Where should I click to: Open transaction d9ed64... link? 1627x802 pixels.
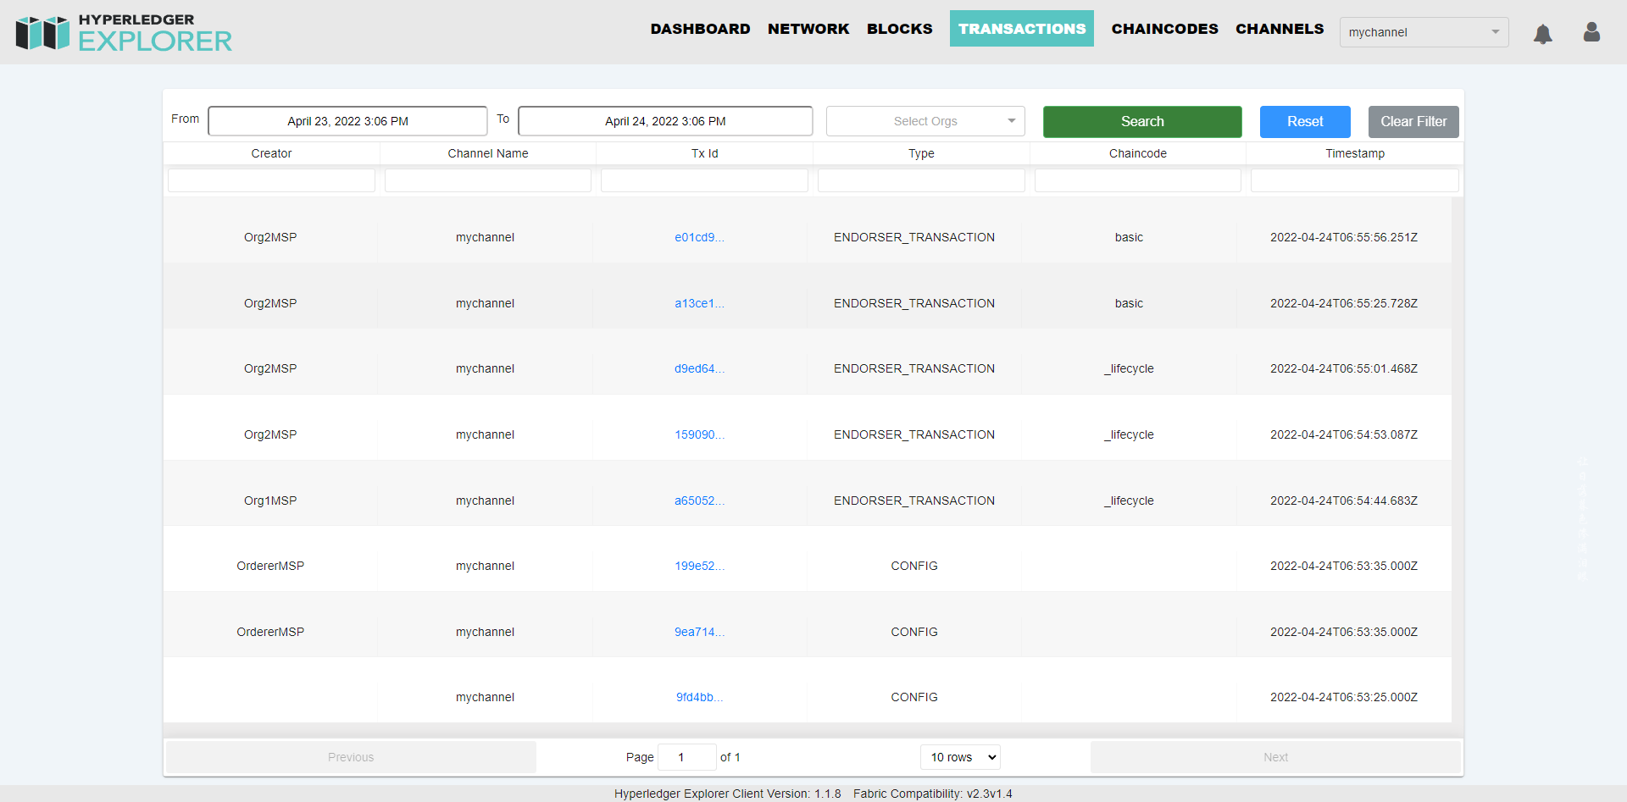pos(699,368)
